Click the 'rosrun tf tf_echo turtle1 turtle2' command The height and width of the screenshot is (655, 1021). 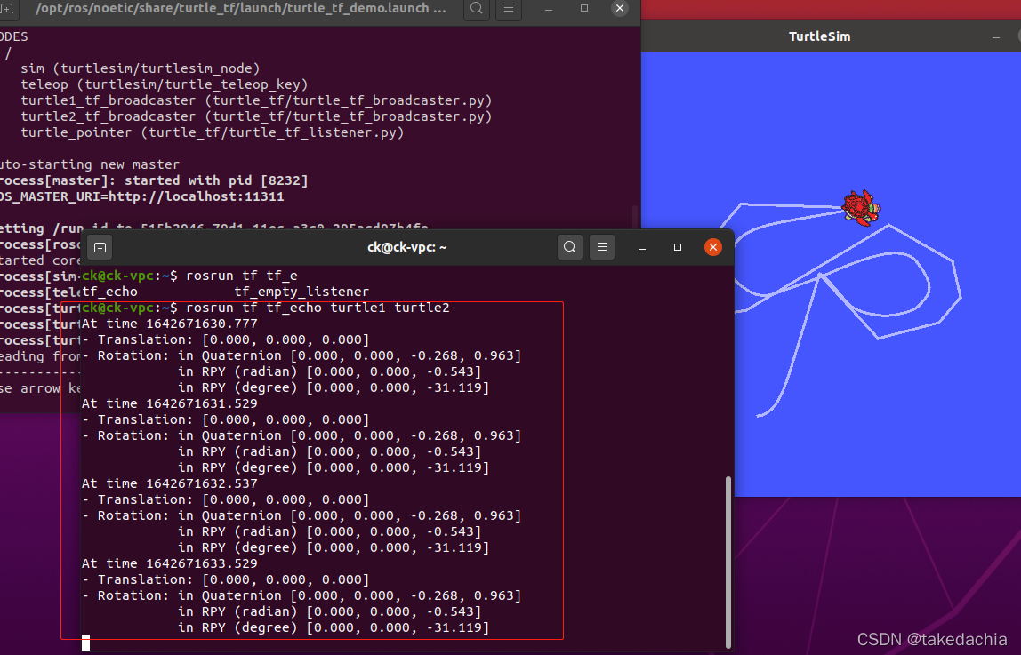(318, 308)
